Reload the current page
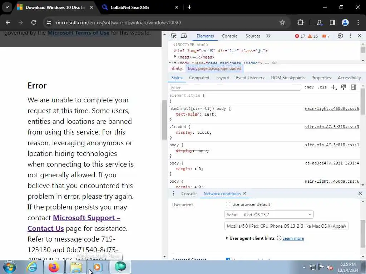The image size is (366, 274). (34, 22)
